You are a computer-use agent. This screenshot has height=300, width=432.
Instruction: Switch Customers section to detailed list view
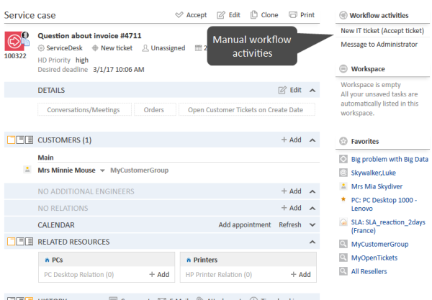[x=30, y=140]
